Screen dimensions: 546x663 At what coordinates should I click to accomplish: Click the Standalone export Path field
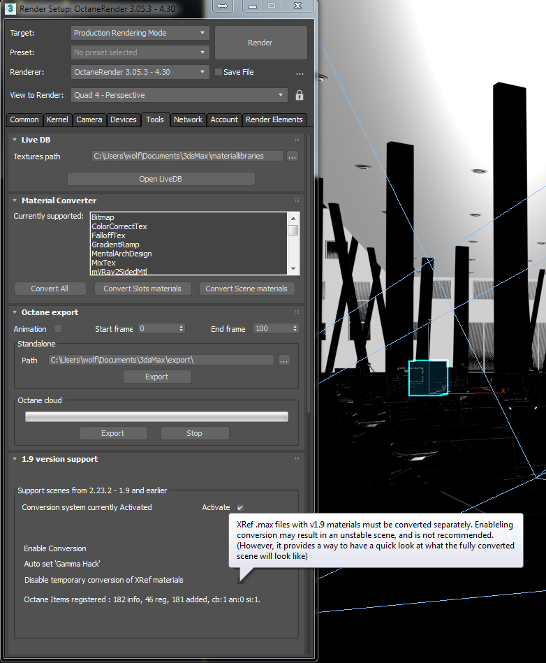[161, 360]
